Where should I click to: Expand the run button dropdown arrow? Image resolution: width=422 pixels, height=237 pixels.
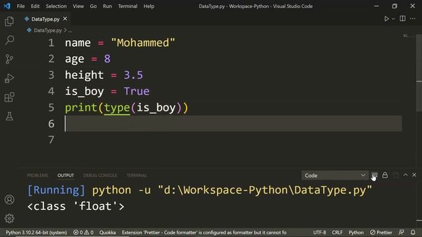(393, 19)
